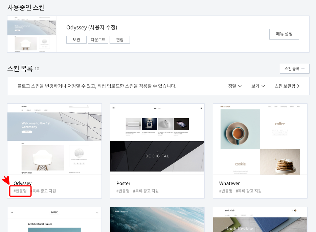This screenshot has width=316, height=232.
Task: Click the Book Club skin thumbnail
Action: coord(260,220)
